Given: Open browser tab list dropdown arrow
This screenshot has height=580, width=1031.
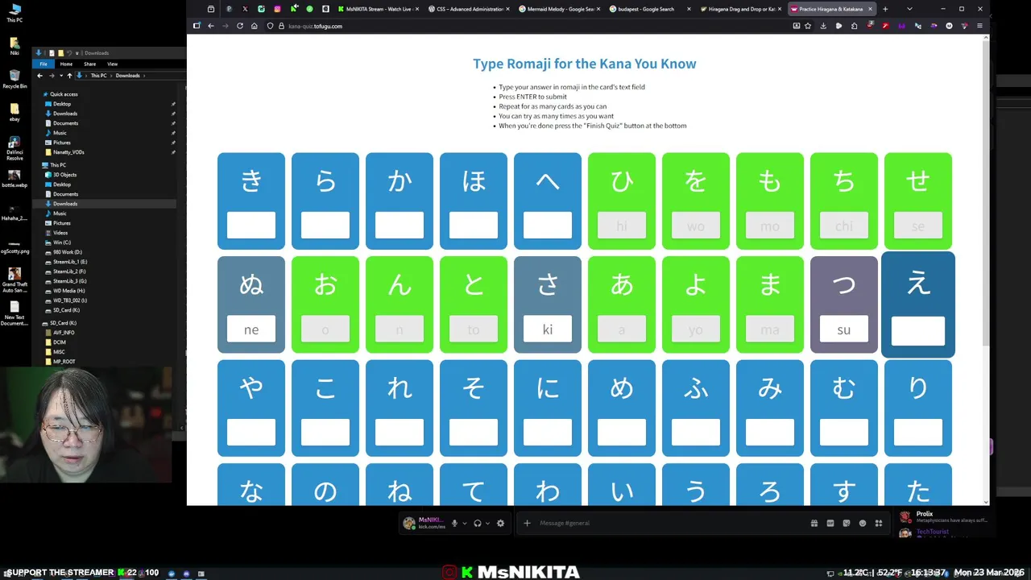Looking at the screenshot, I should coord(909,9).
